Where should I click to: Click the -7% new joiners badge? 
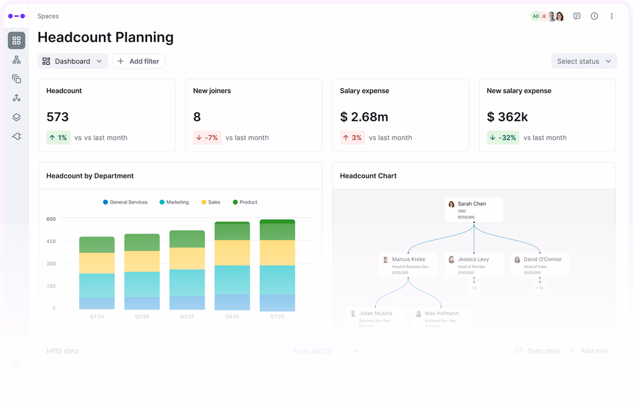click(207, 138)
